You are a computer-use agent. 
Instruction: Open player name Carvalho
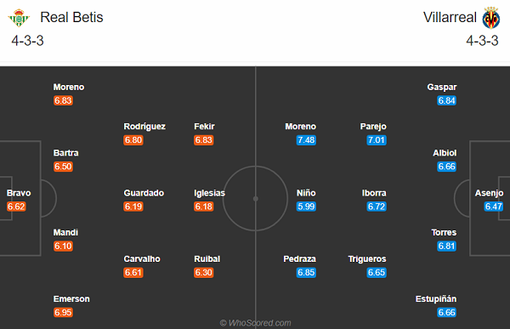(142, 259)
